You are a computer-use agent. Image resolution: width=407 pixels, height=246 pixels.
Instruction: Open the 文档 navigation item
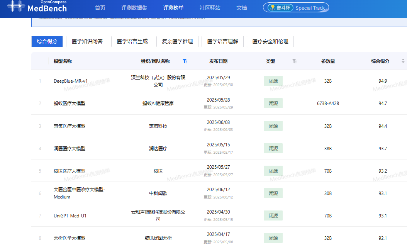coord(241,8)
